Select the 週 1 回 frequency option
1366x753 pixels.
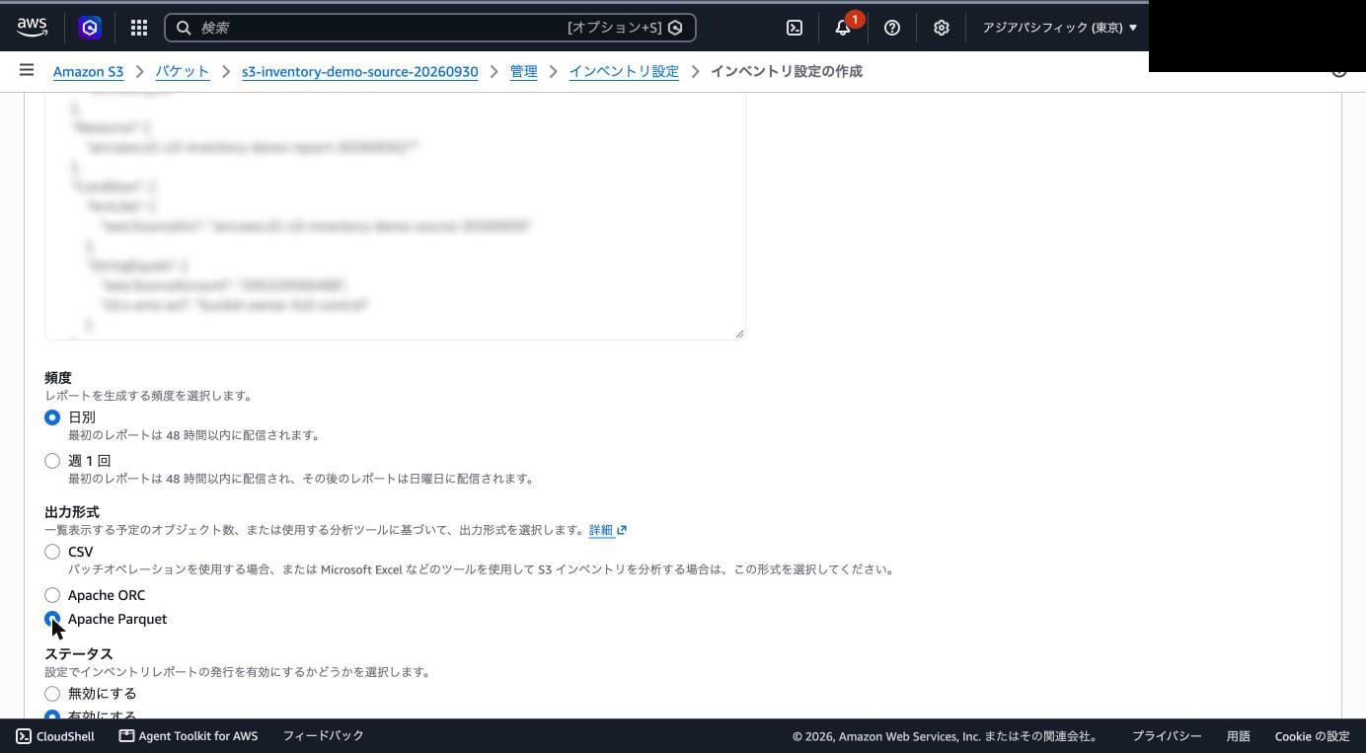pyautogui.click(x=52, y=461)
